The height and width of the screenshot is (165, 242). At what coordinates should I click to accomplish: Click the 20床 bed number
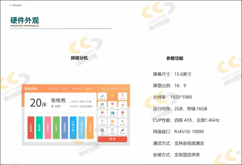tap(38, 103)
